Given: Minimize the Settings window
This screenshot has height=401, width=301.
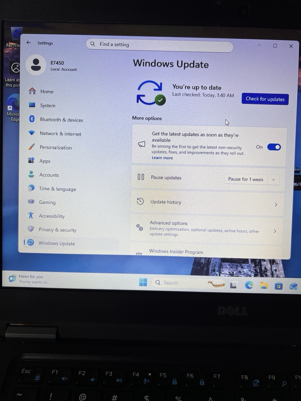Looking at the screenshot, I should pos(259,45).
